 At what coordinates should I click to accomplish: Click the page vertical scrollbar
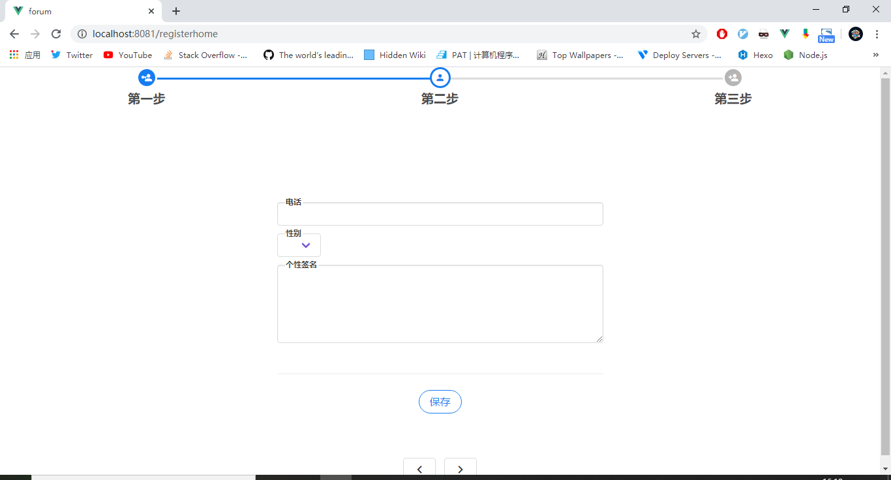[885, 267]
